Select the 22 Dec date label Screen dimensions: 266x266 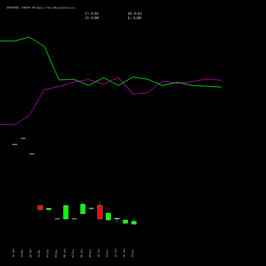30,253
